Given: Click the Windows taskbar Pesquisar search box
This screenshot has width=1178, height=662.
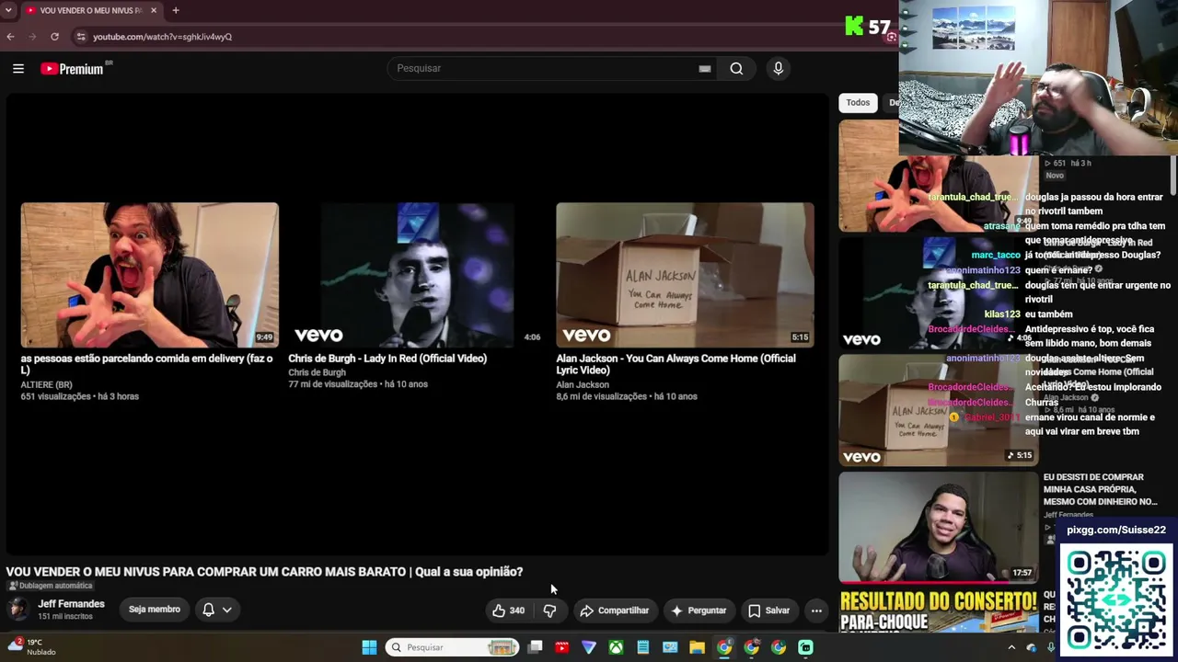Looking at the screenshot, I should point(453,647).
